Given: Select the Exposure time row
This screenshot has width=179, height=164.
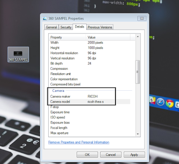Looking at the screenshot, I should tap(89, 112).
